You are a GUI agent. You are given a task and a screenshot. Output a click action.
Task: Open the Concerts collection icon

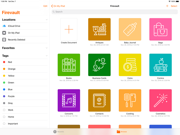pos(69,100)
